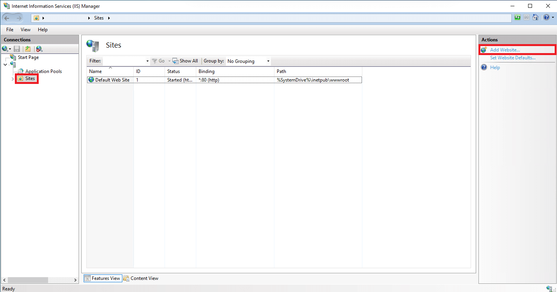Select the Sites node in tree
The width and height of the screenshot is (557, 292).
[30, 78]
